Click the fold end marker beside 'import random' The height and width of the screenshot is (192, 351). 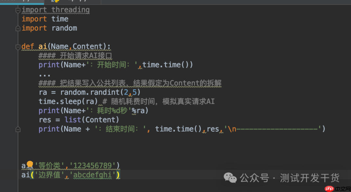pos(18,29)
